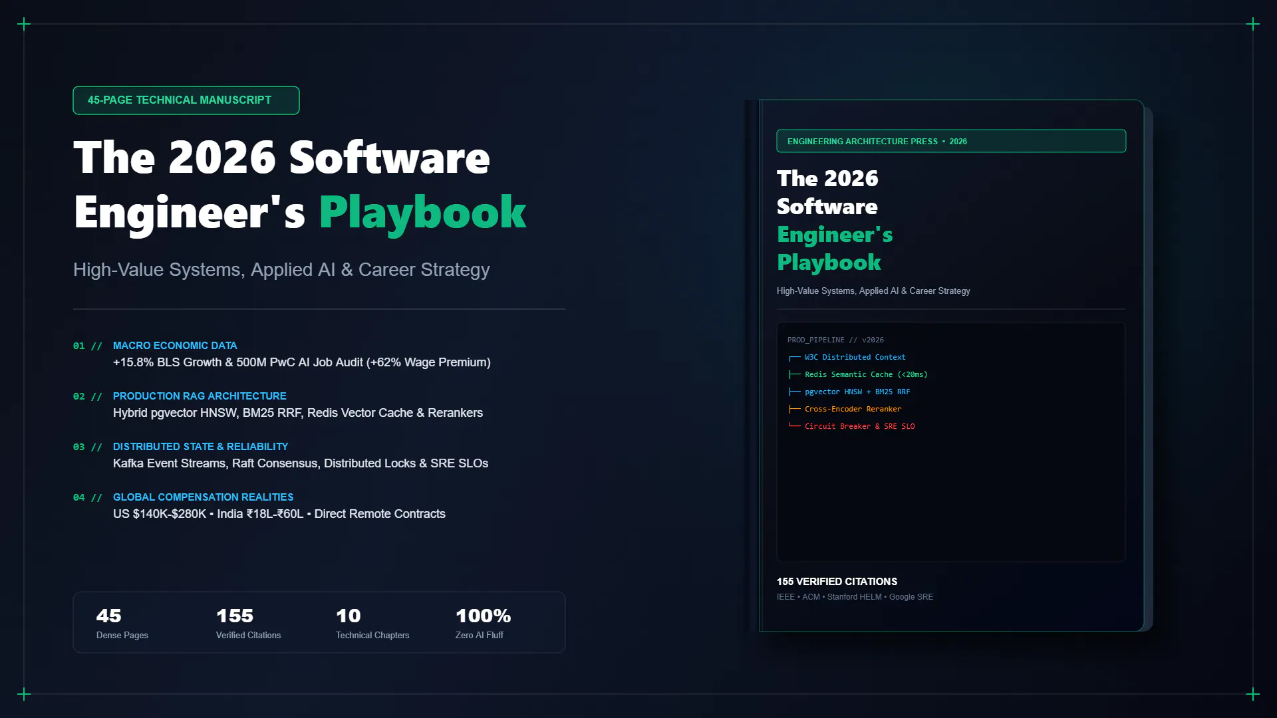
Task: Click the 'Cross-Encoder Reranker' pipeline line
Action: pyautogui.click(x=845, y=409)
